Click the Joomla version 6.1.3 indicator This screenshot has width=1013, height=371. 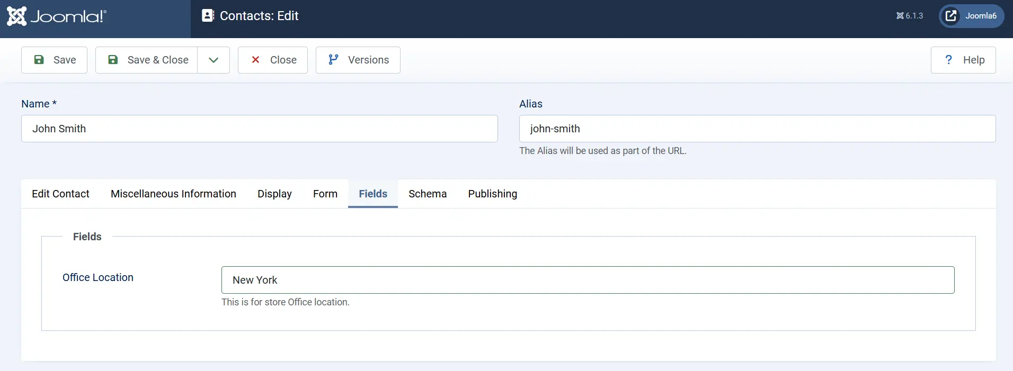tap(910, 16)
